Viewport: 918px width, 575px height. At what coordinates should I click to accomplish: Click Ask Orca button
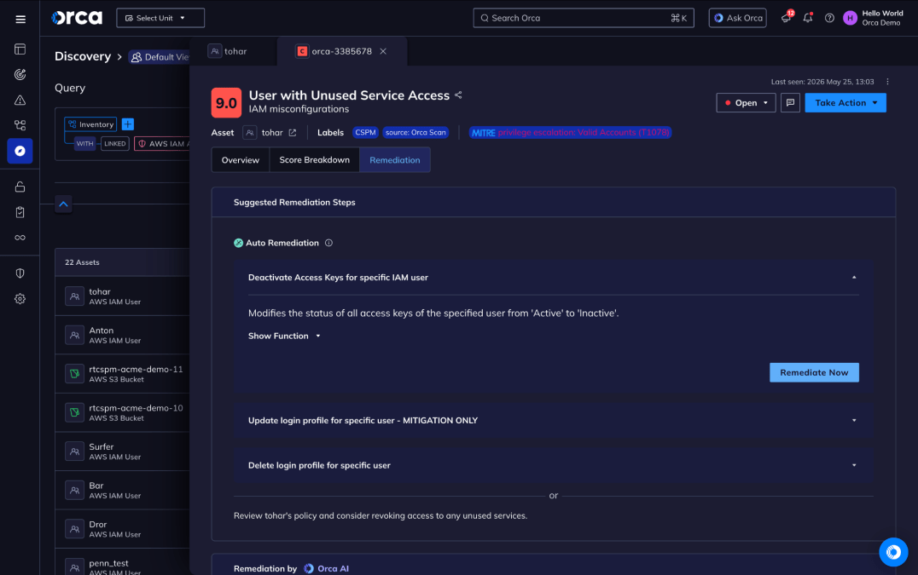(x=738, y=18)
